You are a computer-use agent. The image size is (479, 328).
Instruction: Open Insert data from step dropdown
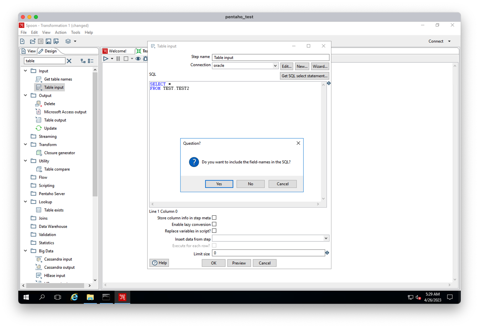coord(326,238)
